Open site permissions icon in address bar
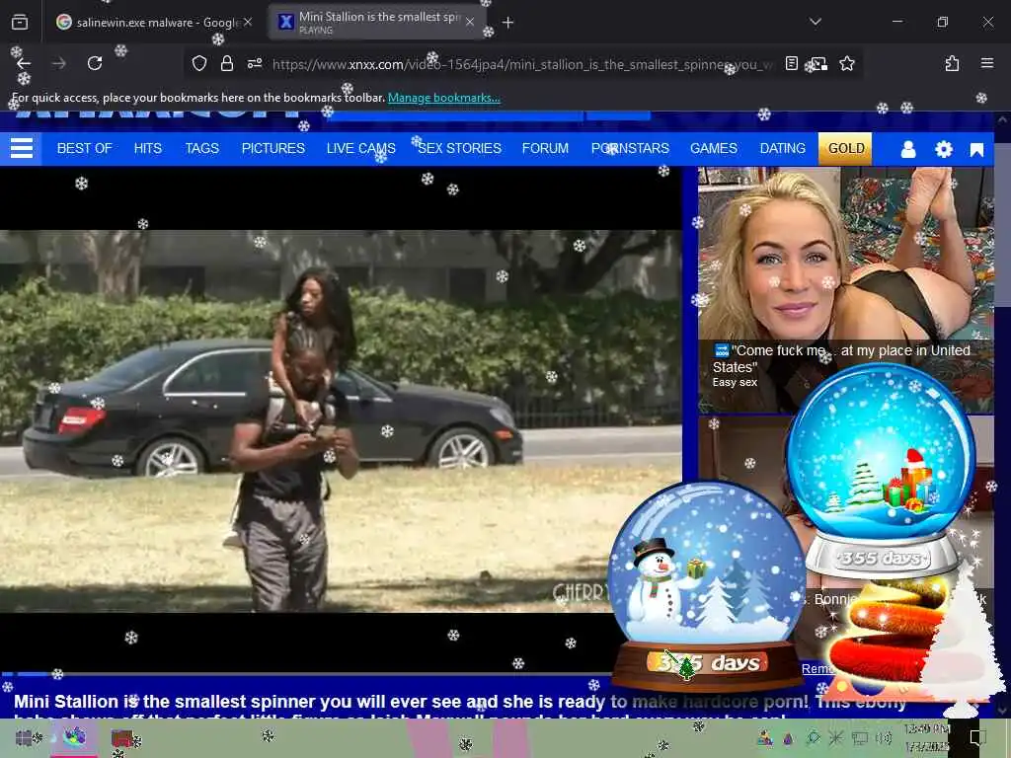This screenshot has width=1011, height=758. (x=255, y=63)
